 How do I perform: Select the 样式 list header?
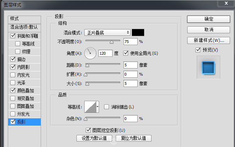pyautogui.click(x=24, y=19)
